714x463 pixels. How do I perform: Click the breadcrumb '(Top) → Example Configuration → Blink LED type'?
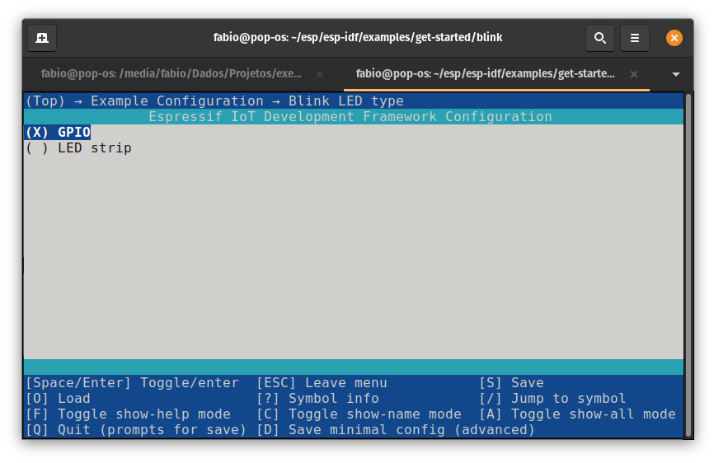(x=214, y=101)
